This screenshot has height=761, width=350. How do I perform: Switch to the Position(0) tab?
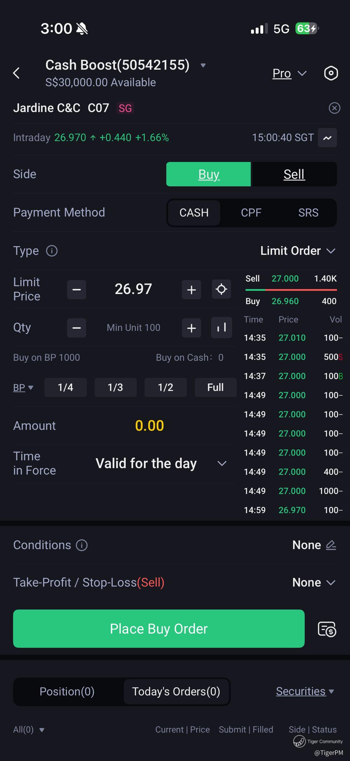(67, 692)
